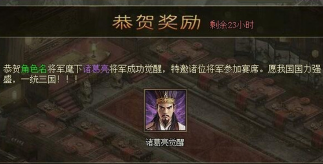Click the 恭贺奖励 title heading
This screenshot has width=323, height=164.
coord(157,22)
